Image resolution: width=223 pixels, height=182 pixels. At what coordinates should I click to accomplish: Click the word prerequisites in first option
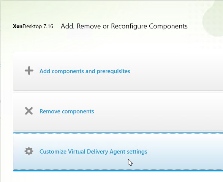[x=113, y=71]
